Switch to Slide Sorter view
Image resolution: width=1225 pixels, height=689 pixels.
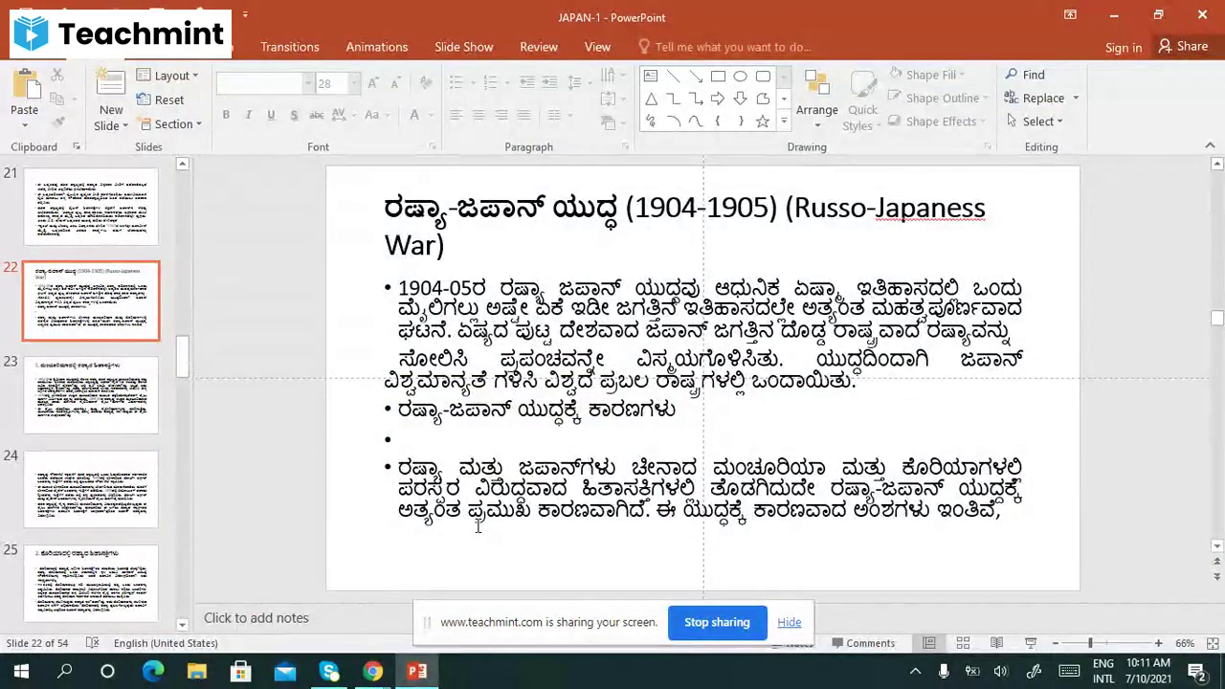pos(963,643)
